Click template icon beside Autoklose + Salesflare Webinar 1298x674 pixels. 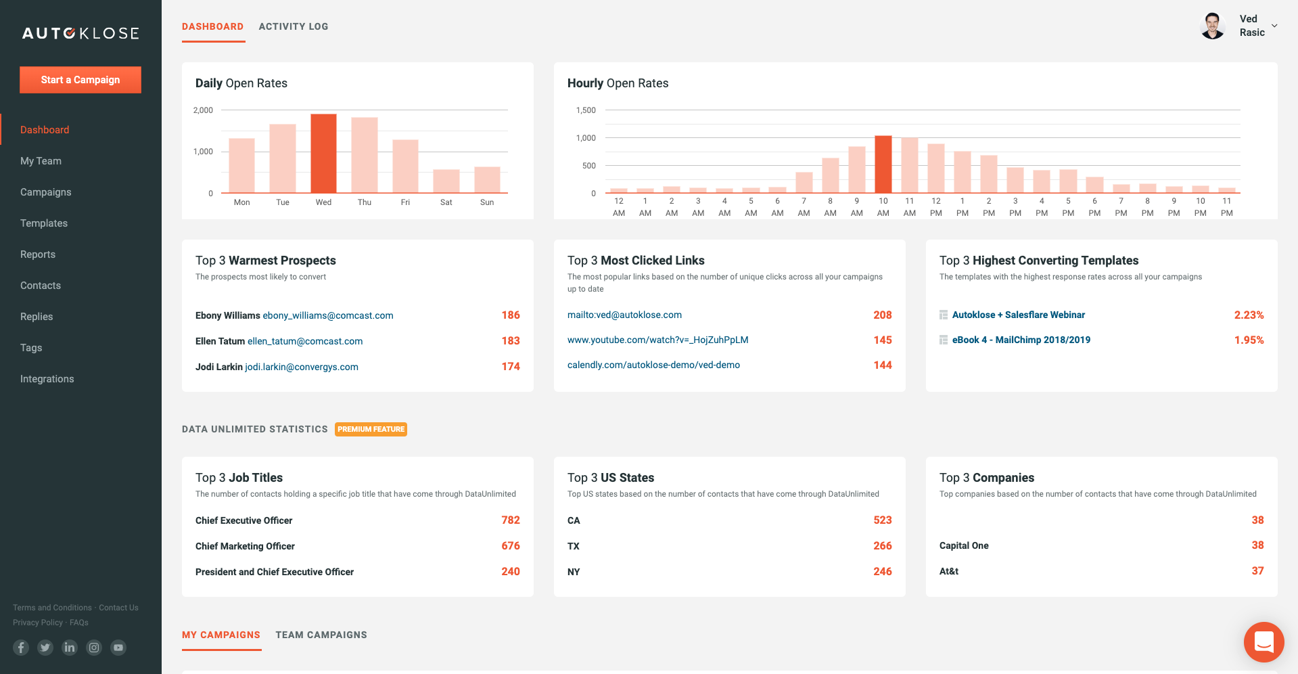point(944,315)
